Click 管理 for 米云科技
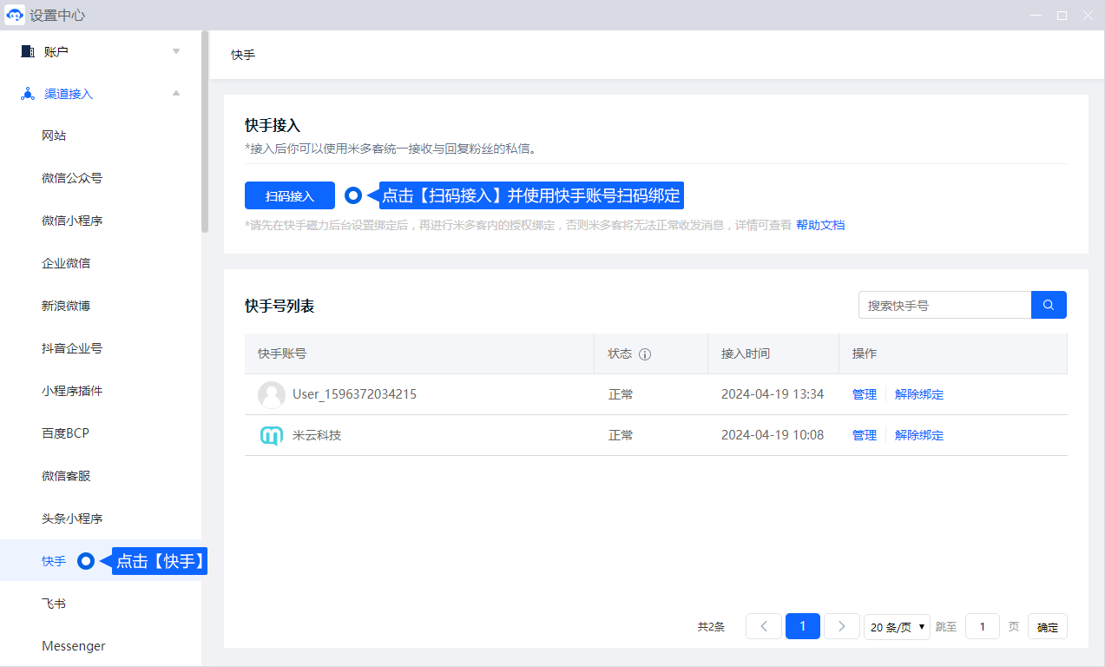This screenshot has width=1105, height=667. [x=865, y=435]
